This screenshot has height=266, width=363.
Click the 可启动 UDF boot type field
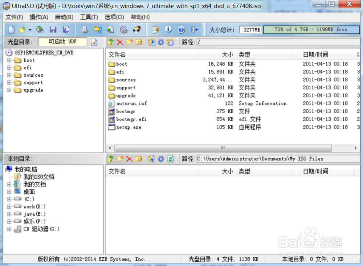62,42
